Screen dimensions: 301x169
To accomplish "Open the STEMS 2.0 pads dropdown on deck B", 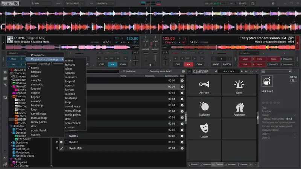I will (249, 53).
